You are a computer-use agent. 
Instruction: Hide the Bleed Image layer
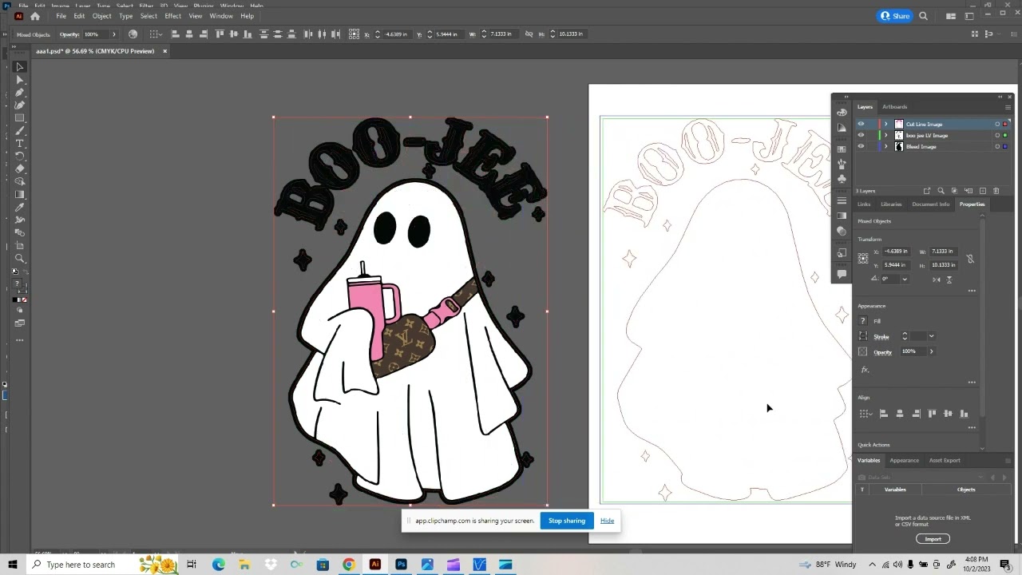(x=861, y=147)
